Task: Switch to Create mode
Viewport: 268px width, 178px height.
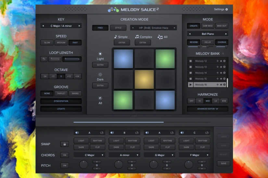Action: [194, 26]
